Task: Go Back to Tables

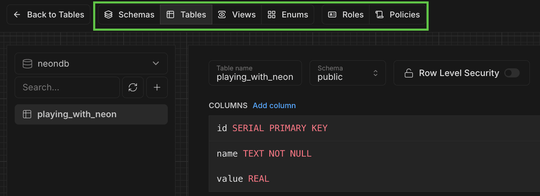Action: [49, 15]
